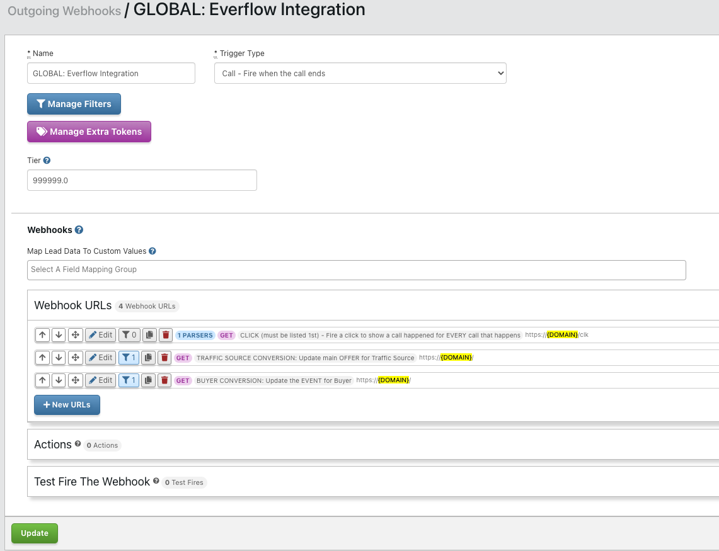This screenshot has height=551, width=719.
Task: Open the Tier help tooltip
Action: click(47, 161)
